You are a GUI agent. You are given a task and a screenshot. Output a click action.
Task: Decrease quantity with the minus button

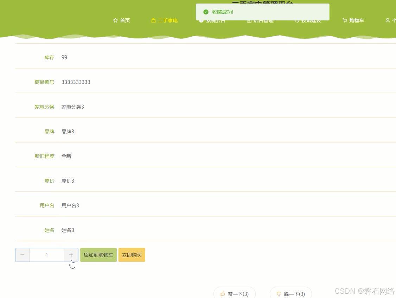22,255
